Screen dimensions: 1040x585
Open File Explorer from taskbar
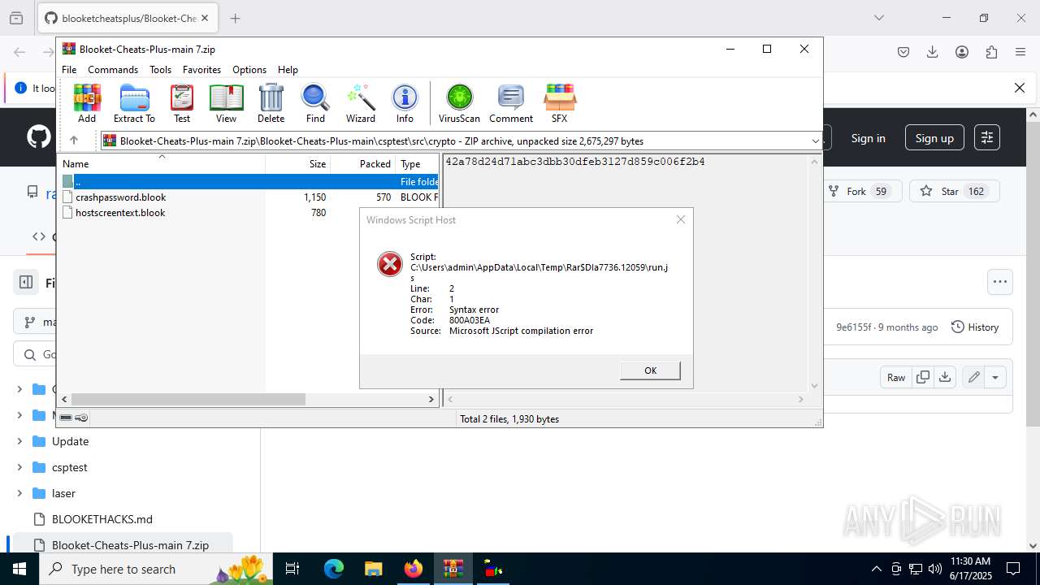(x=373, y=569)
